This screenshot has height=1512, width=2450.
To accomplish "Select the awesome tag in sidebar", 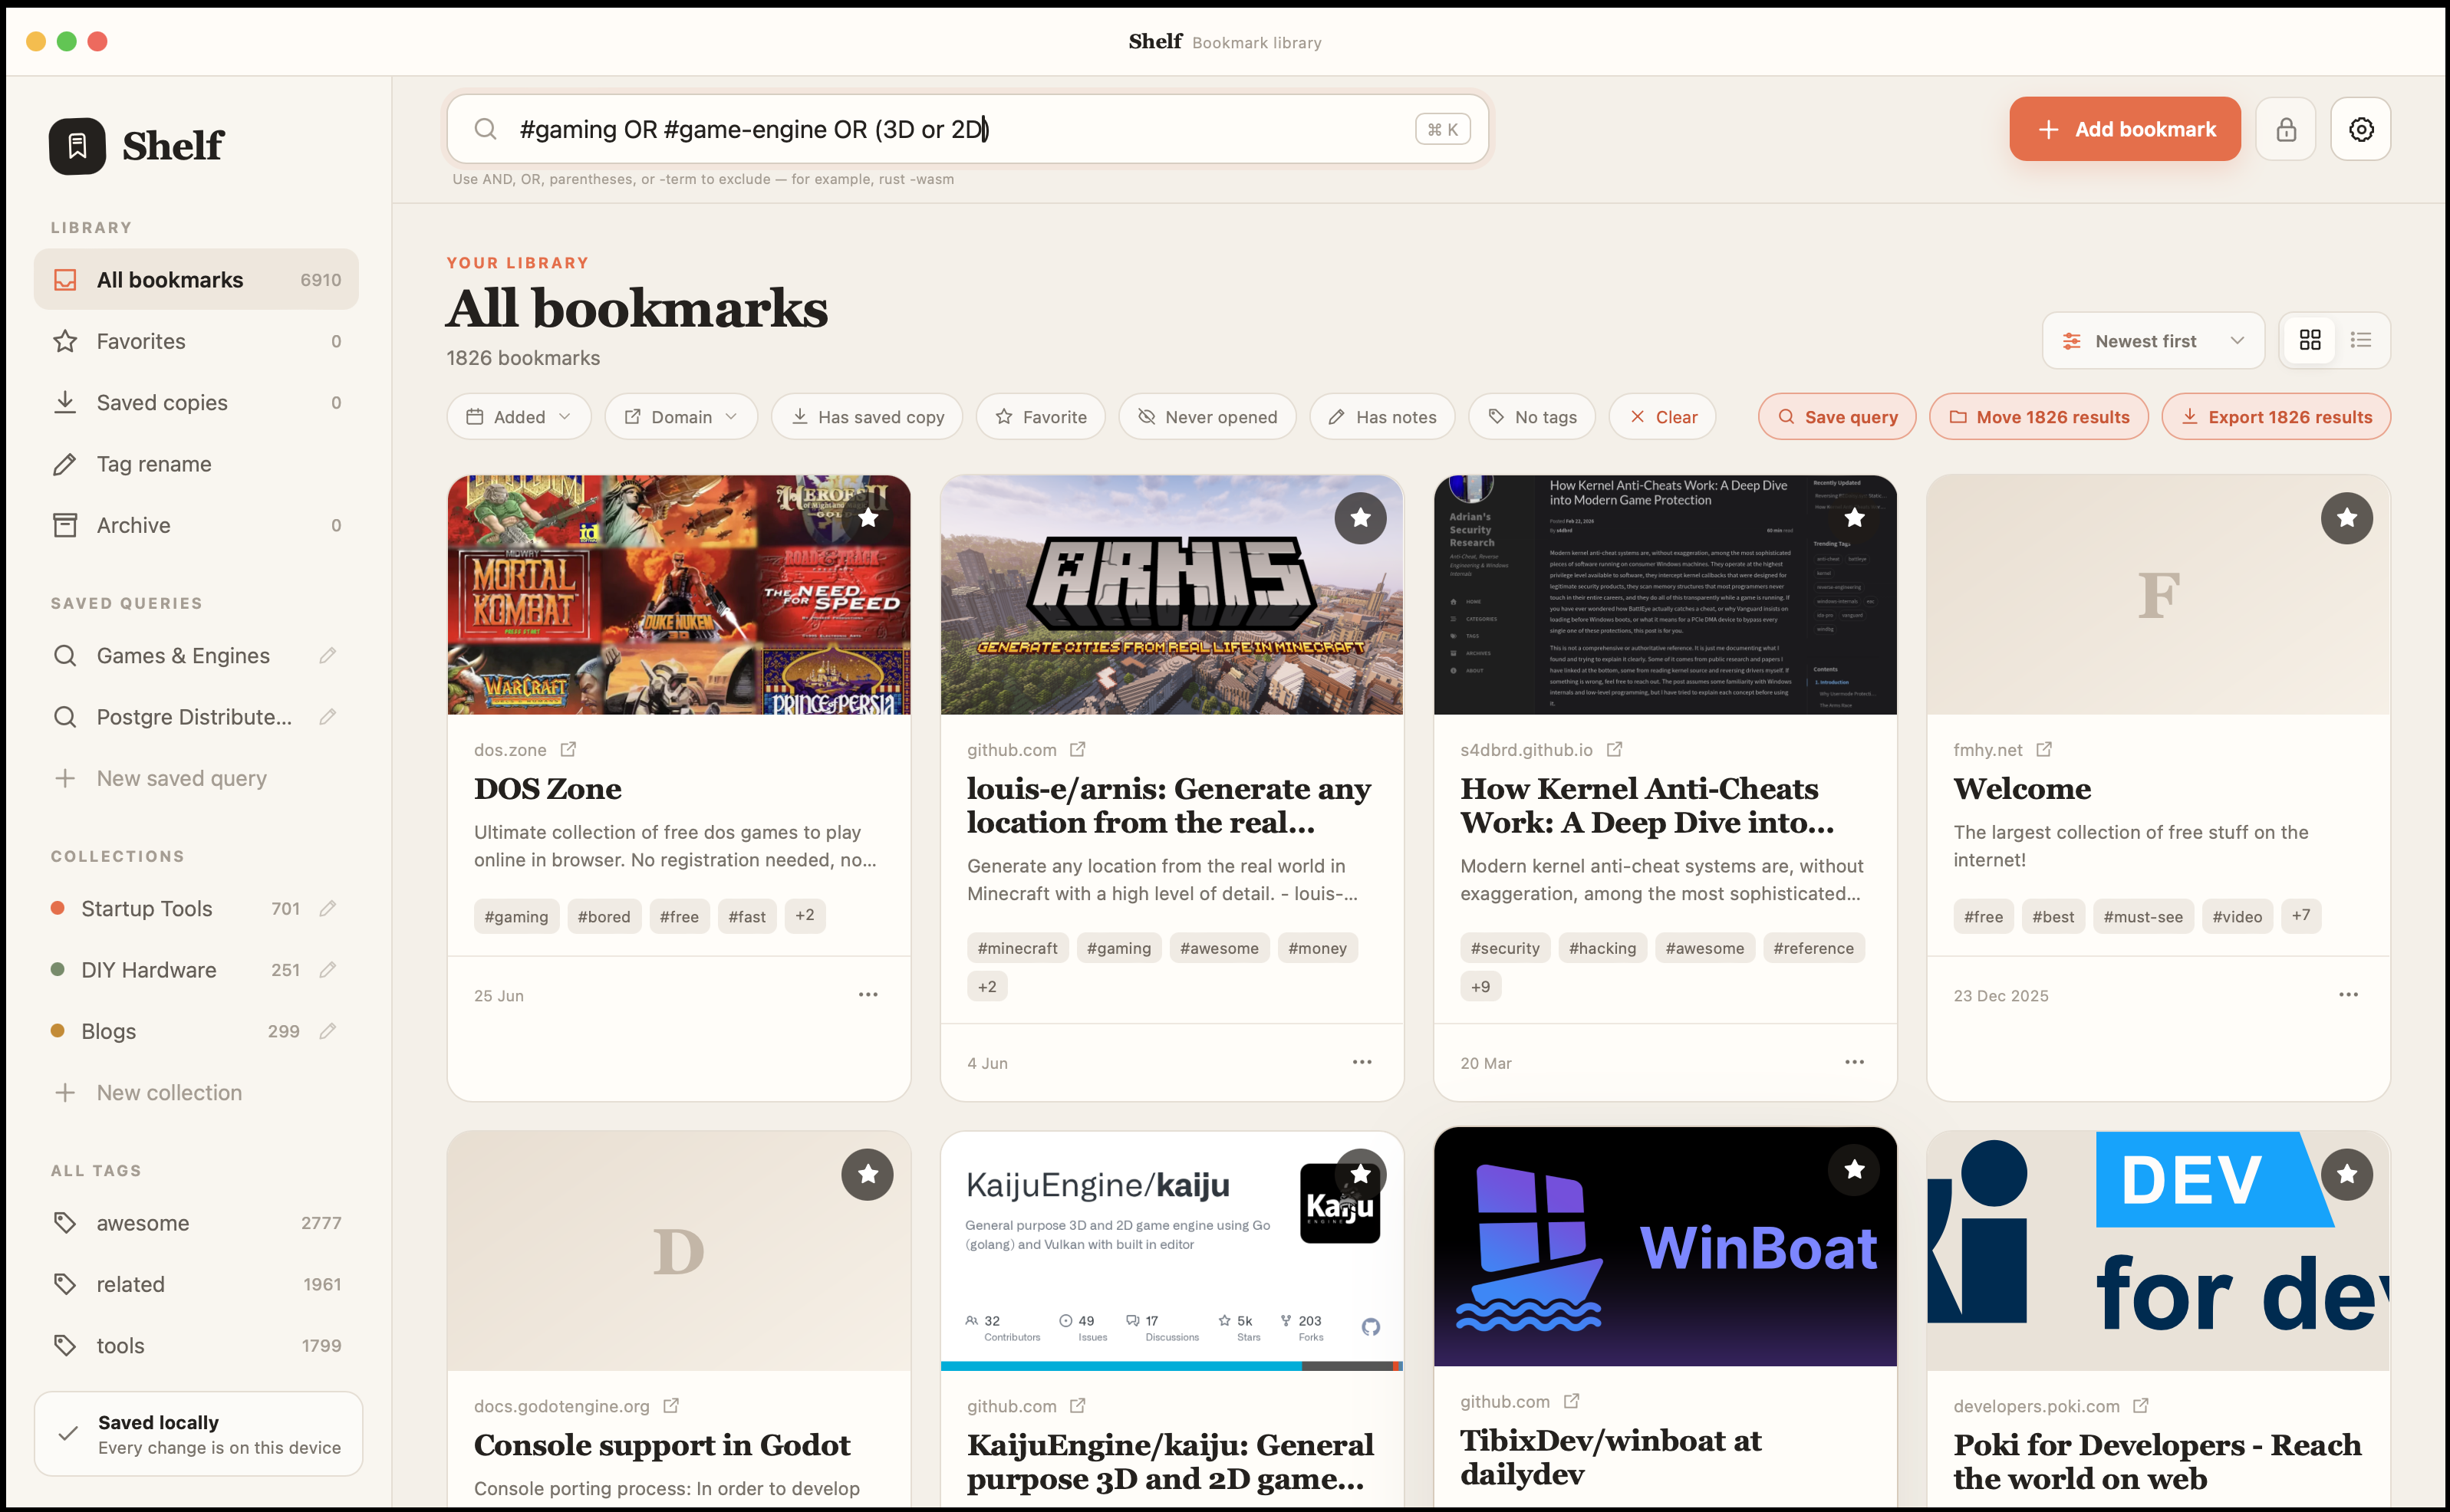I will (196, 1223).
